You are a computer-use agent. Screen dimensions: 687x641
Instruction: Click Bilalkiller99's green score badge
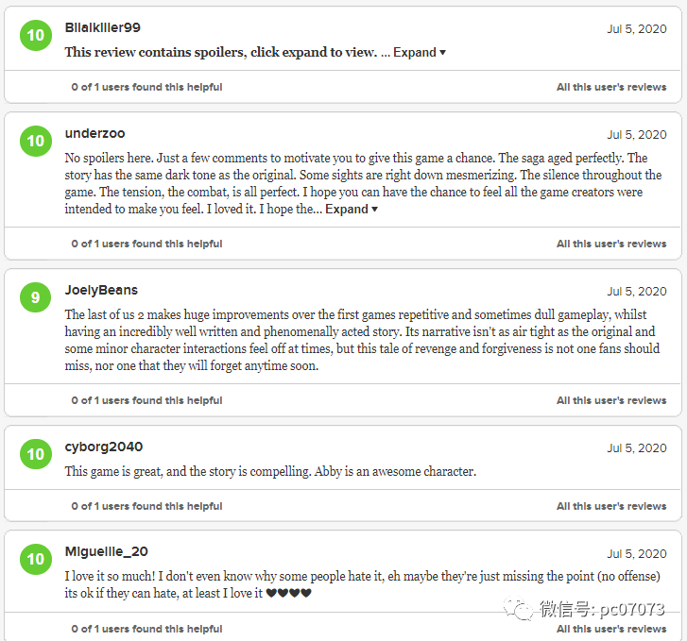click(35, 36)
